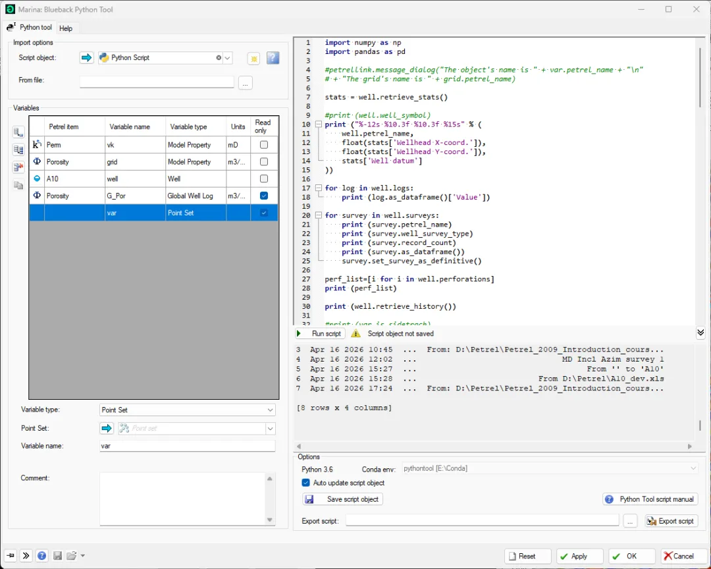Viewport: 711px width, 569px height.
Task: Click the double right arrow icon at bottom
Action: pyautogui.click(x=26, y=555)
